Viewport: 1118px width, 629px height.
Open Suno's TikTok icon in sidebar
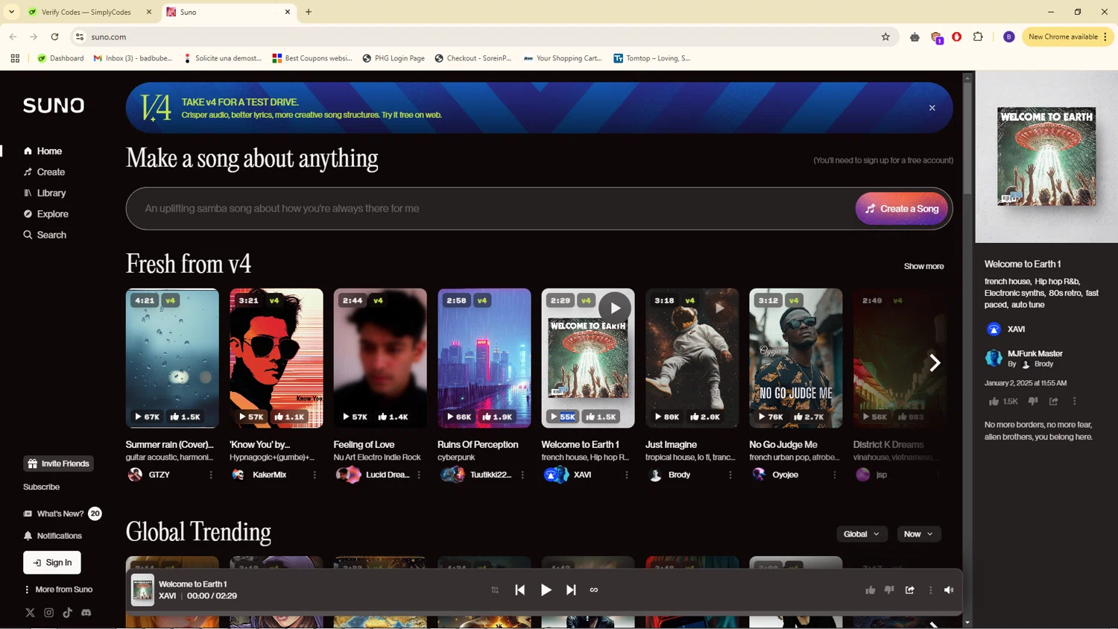[68, 613]
